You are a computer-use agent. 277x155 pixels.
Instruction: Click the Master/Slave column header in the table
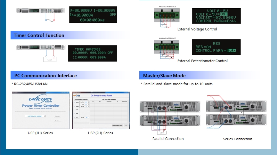(125, 101)
